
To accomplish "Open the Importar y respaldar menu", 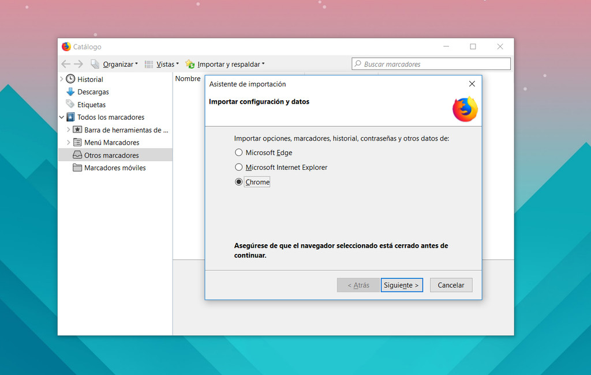I will tap(231, 65).
